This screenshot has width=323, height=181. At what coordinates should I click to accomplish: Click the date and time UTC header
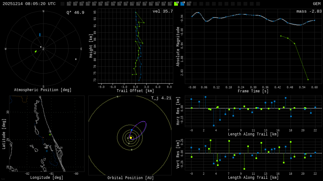pos(29,4)
